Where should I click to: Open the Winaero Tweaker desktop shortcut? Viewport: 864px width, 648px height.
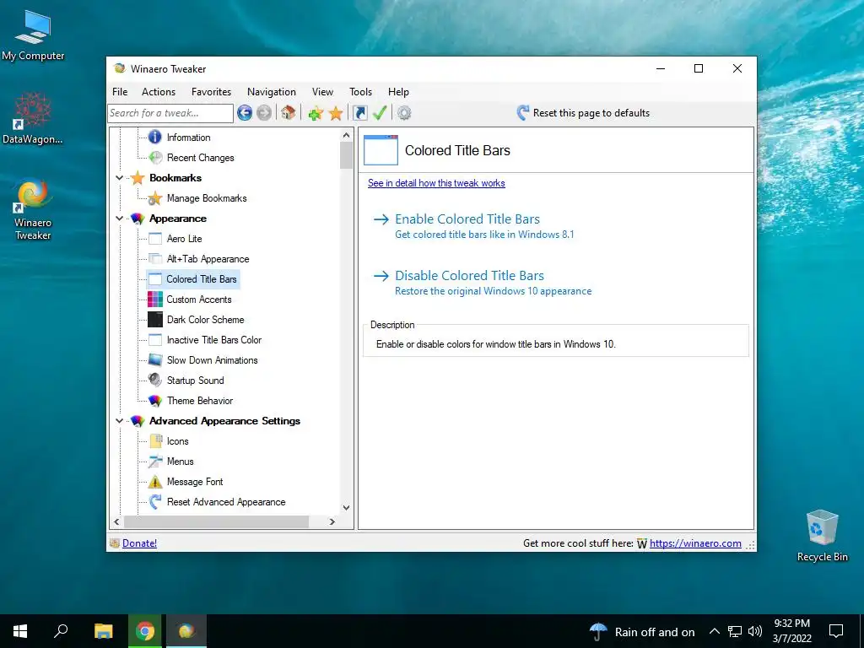coord(33,209)
